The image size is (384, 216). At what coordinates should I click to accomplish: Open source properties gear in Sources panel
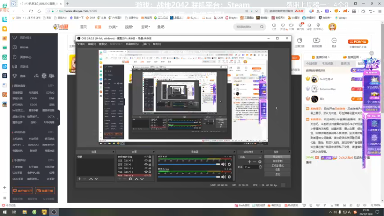coord(130,179)
